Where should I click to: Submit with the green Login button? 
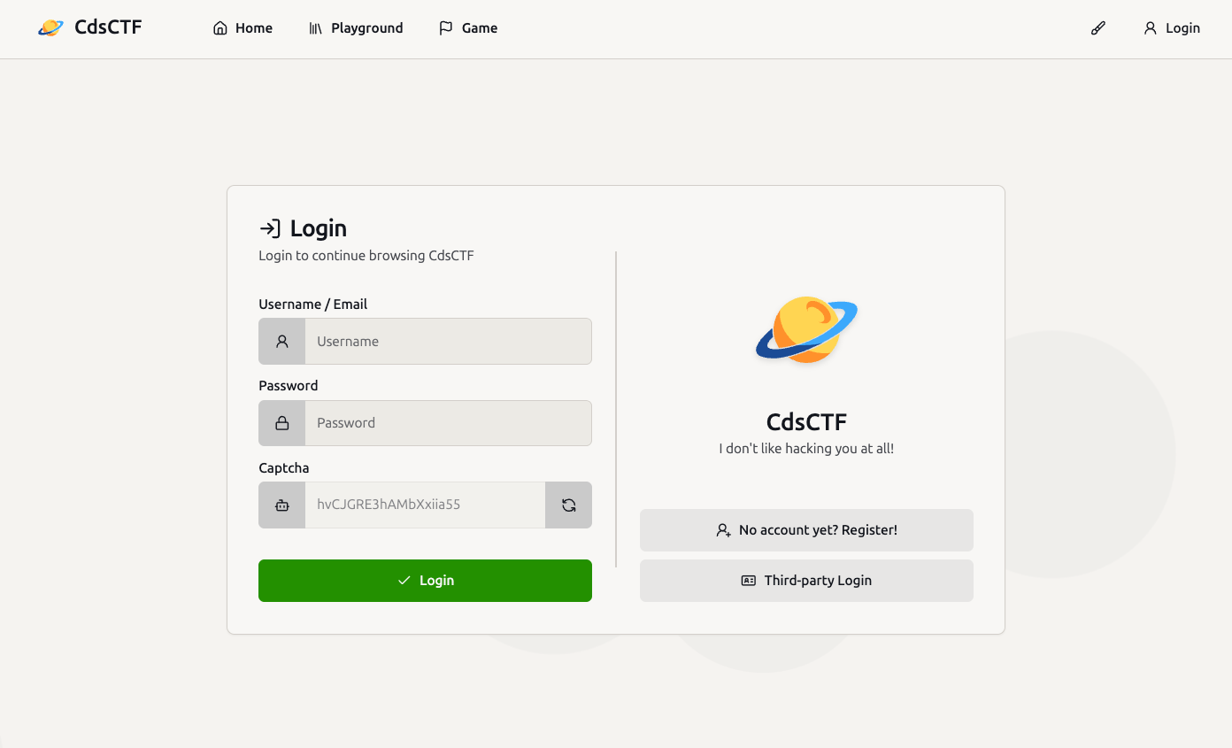point(425,581)
